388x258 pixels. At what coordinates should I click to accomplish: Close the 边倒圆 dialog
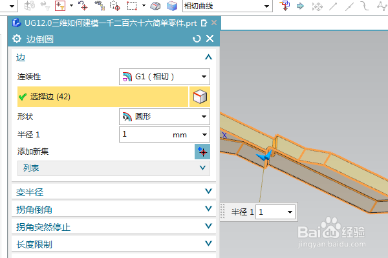click(210, 39)
